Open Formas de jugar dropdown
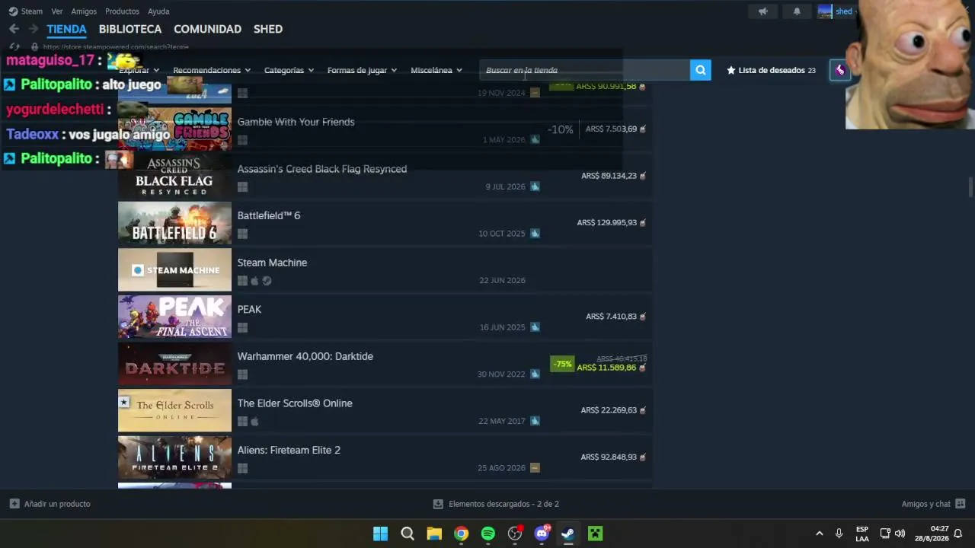This screenshot has height=548, width=975. click(x=362, y=70)
